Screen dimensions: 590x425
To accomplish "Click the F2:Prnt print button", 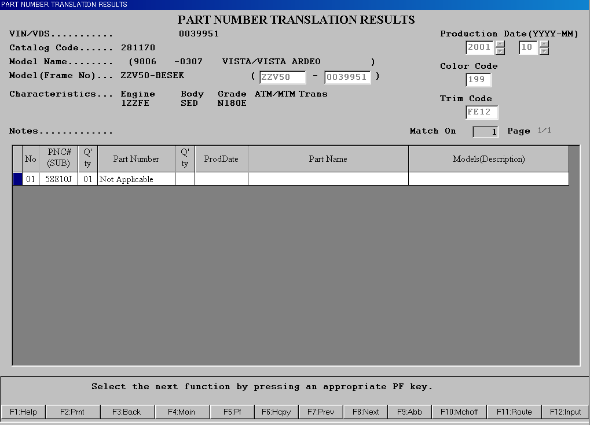I will (73, 412).
